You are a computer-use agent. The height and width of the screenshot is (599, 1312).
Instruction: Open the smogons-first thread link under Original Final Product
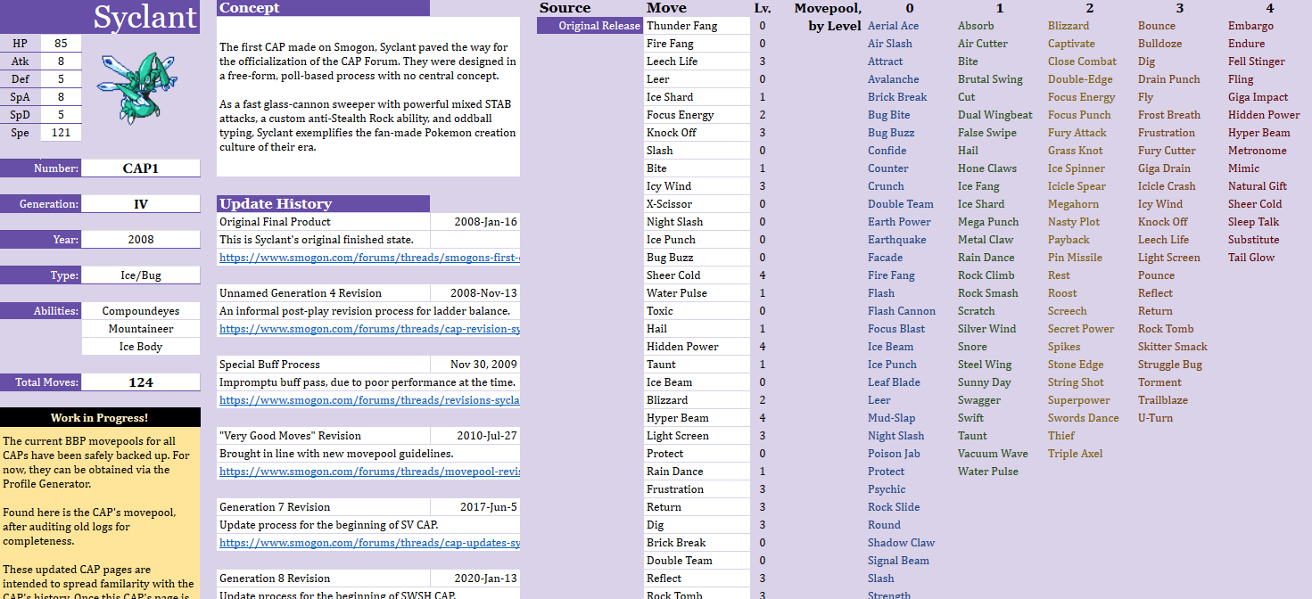(369, 258)
